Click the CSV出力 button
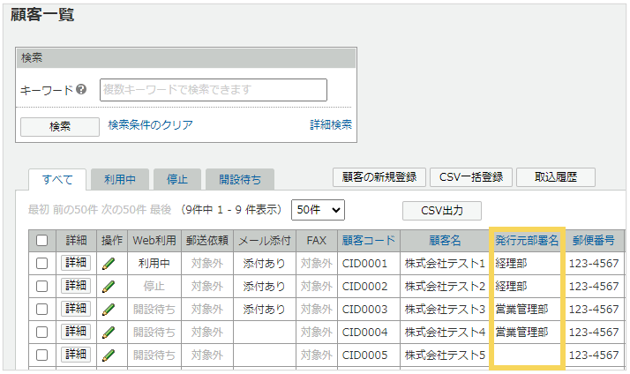This screenshot has height=374, width=630. pyautogui.click(x=442, y=210)
